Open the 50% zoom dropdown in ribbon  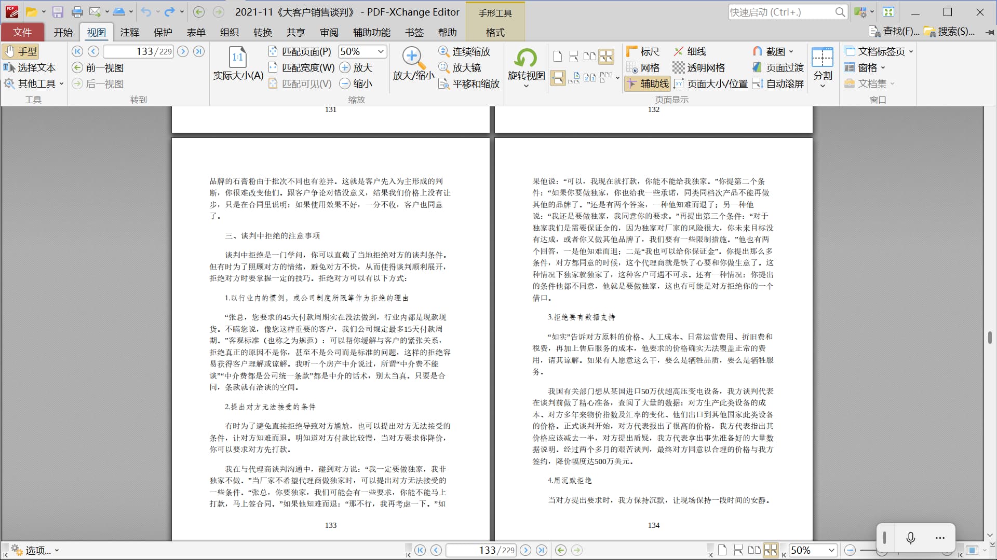(381, 51)
